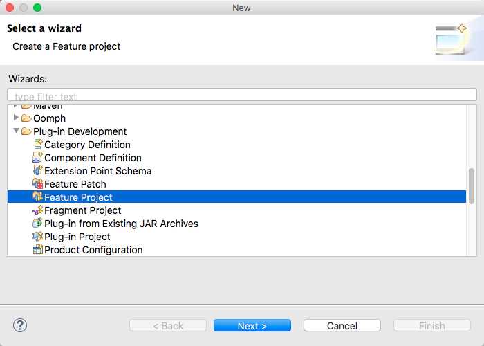Click the Oomph folder icon
484x346 pixels.
tap(27, 118)
